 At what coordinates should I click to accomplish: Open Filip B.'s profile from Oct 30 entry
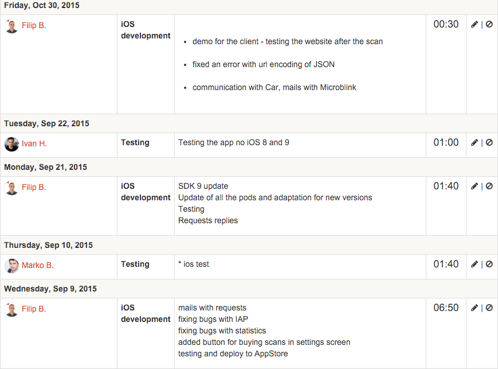[x=34, y=26]
